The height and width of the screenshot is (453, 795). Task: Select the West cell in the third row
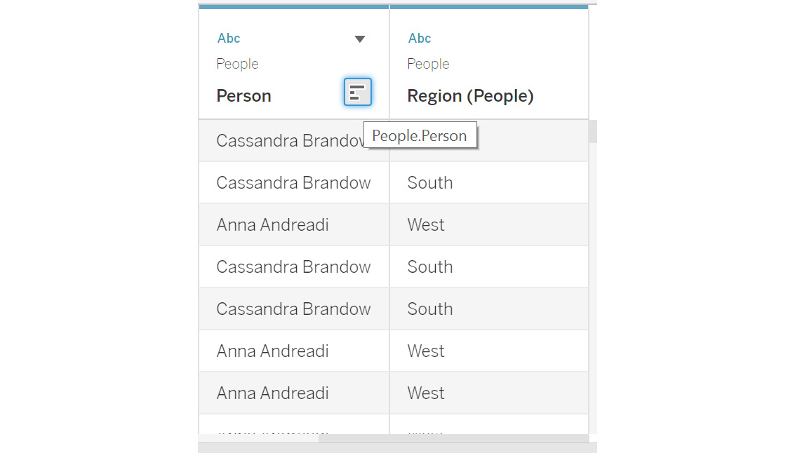pos(489,224)
